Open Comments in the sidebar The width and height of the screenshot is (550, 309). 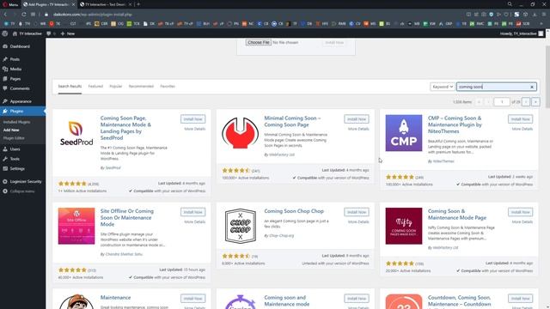point(20,88)
